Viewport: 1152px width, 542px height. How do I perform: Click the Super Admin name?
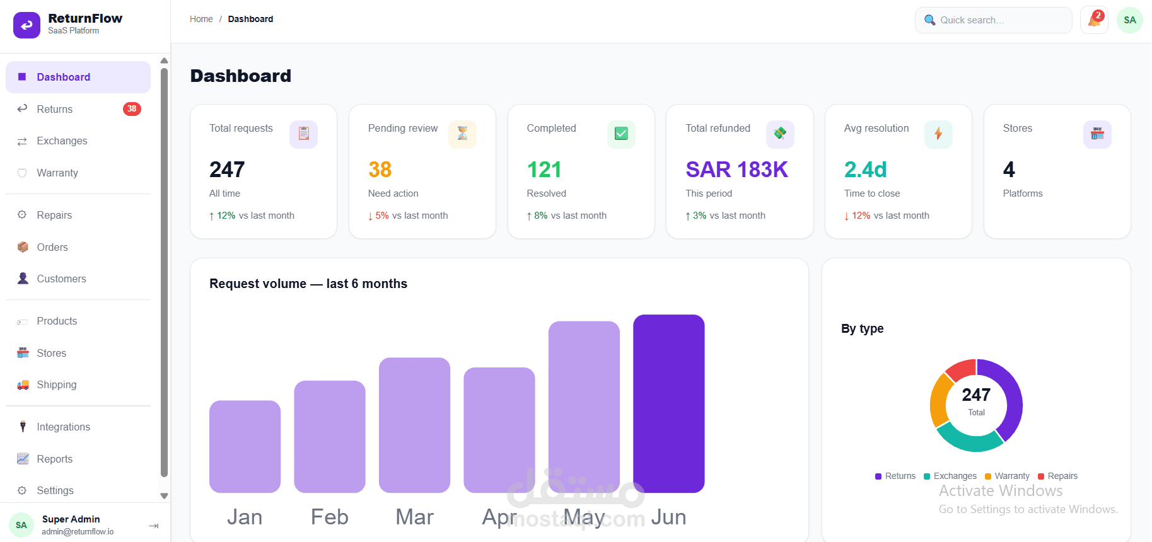(71, 519)
